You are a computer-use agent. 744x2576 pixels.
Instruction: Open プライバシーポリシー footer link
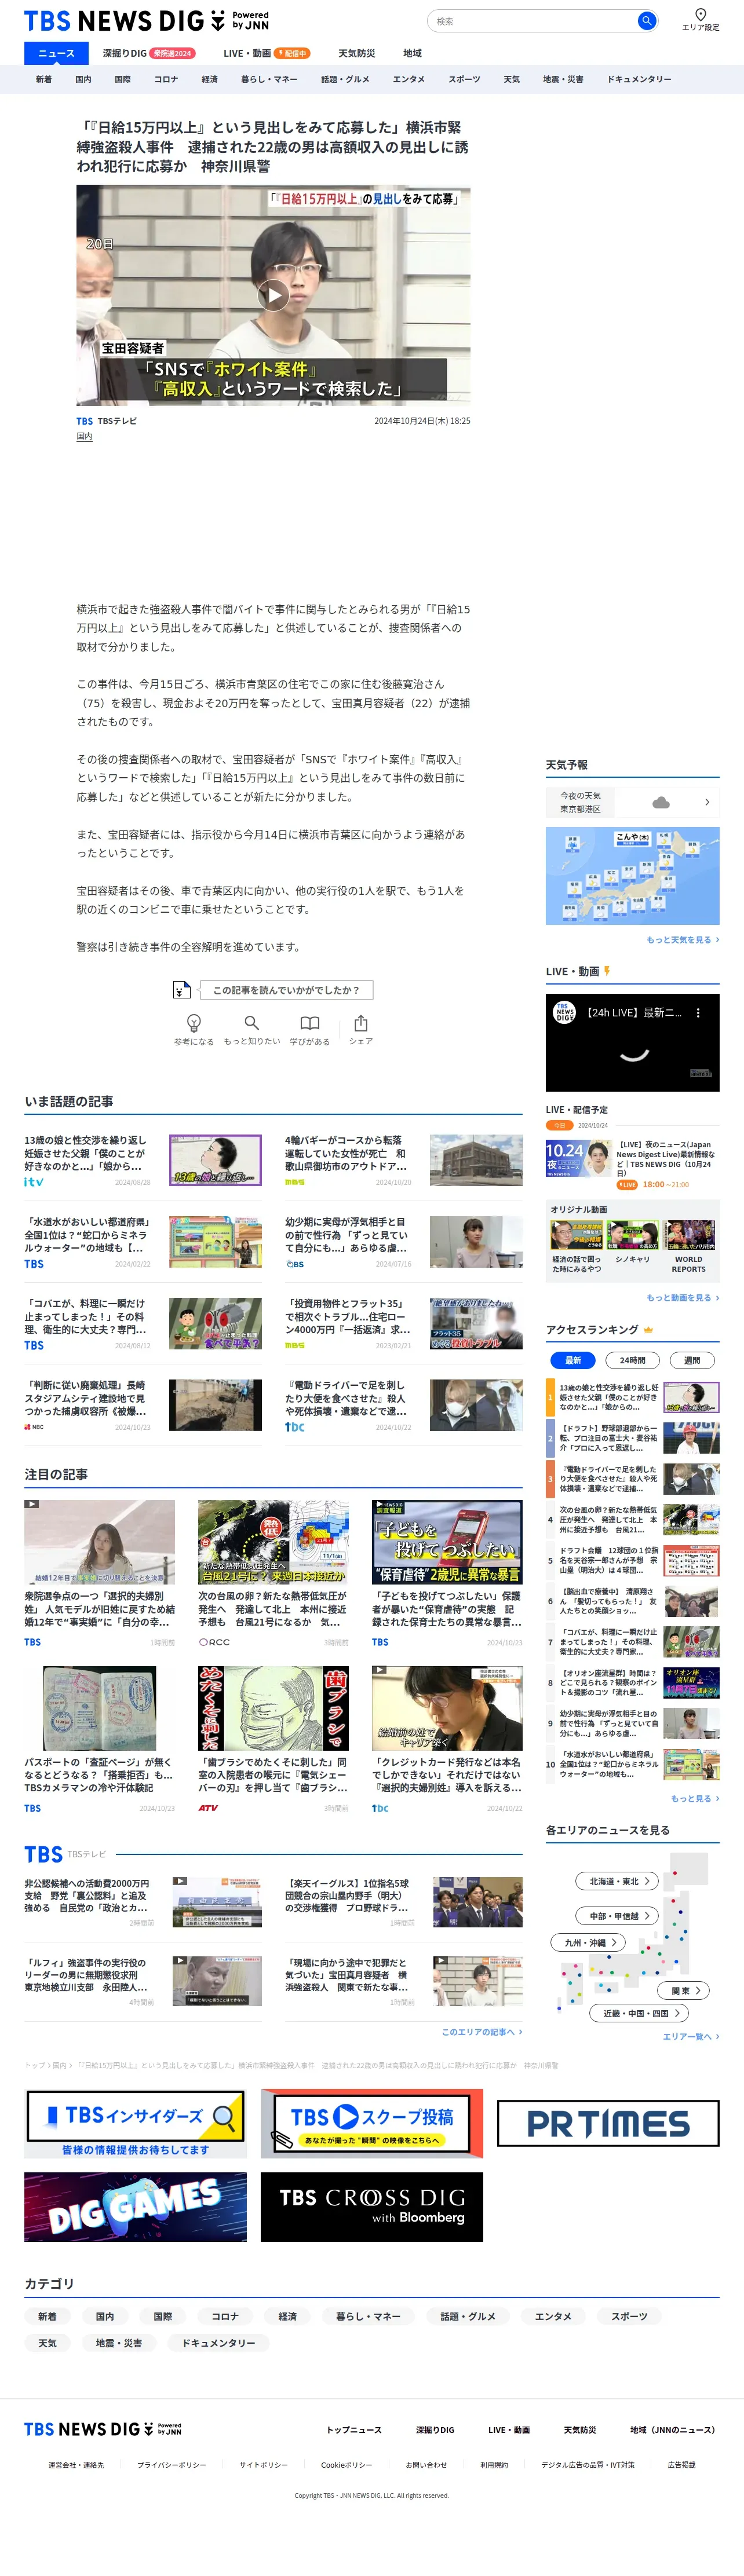click(x=171, y=2465)
